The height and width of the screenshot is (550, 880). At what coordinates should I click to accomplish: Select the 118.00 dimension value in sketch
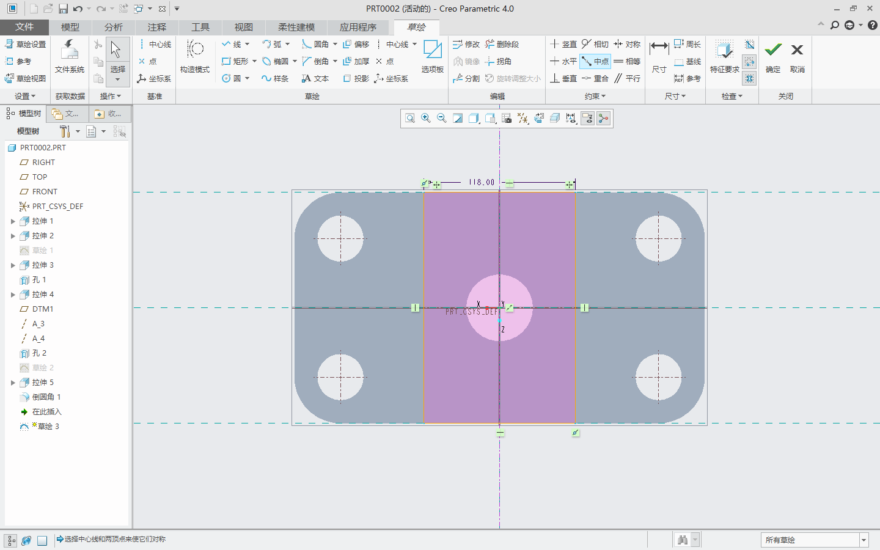tap(482, 182)
